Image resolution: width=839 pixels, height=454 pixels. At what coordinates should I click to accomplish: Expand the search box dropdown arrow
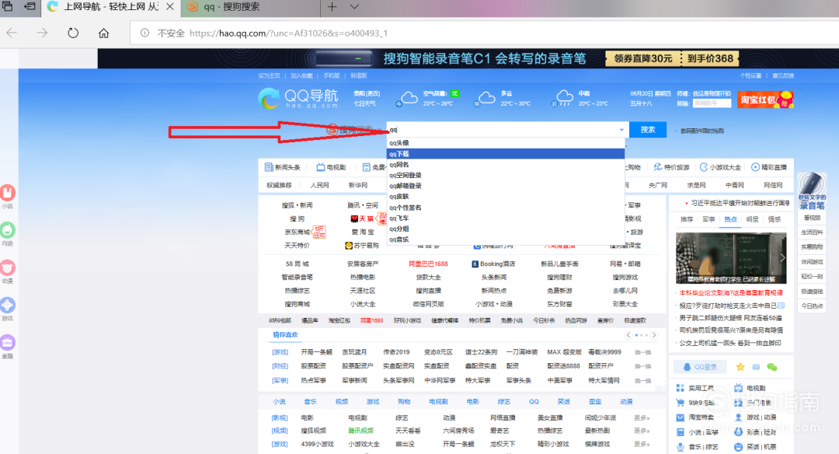[621, 130]
